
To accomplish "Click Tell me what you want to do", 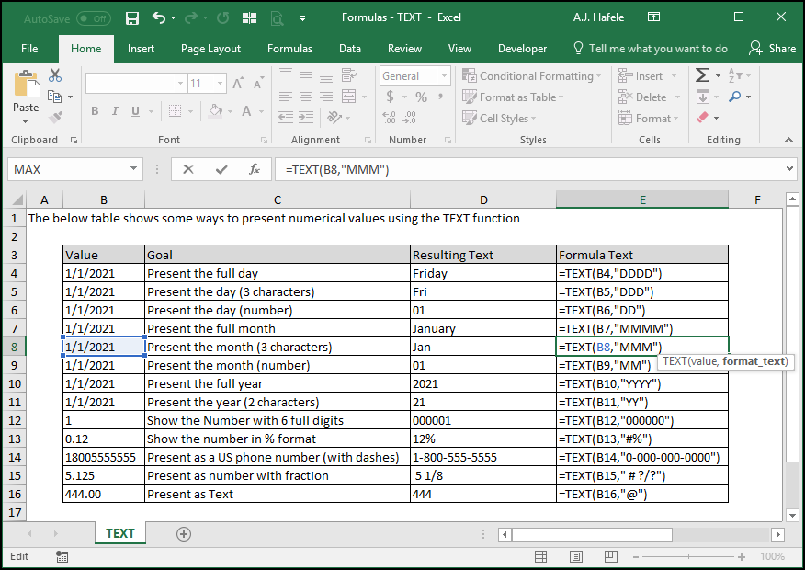I will pyautogui.click(x=651, y=49).
